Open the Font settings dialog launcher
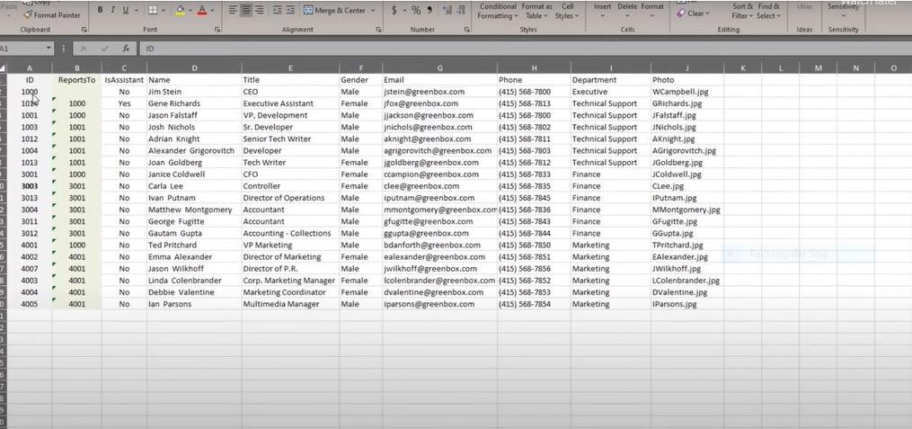The width and height of the screenshot is (912, 429). click(x=217, y=29)
